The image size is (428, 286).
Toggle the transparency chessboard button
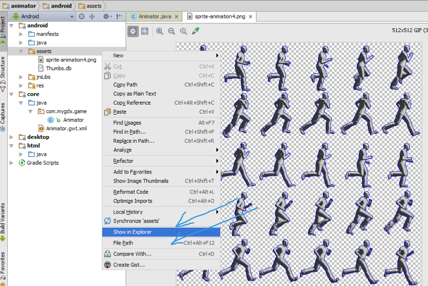tap(133, 31)
